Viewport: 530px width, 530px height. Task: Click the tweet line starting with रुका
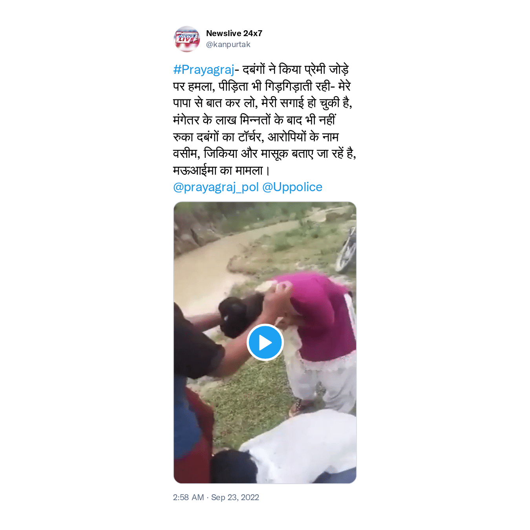[256, 137]
